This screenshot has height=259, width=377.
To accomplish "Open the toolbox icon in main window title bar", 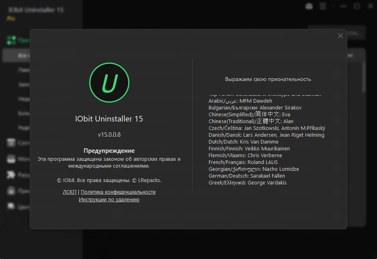I will 309,6.
